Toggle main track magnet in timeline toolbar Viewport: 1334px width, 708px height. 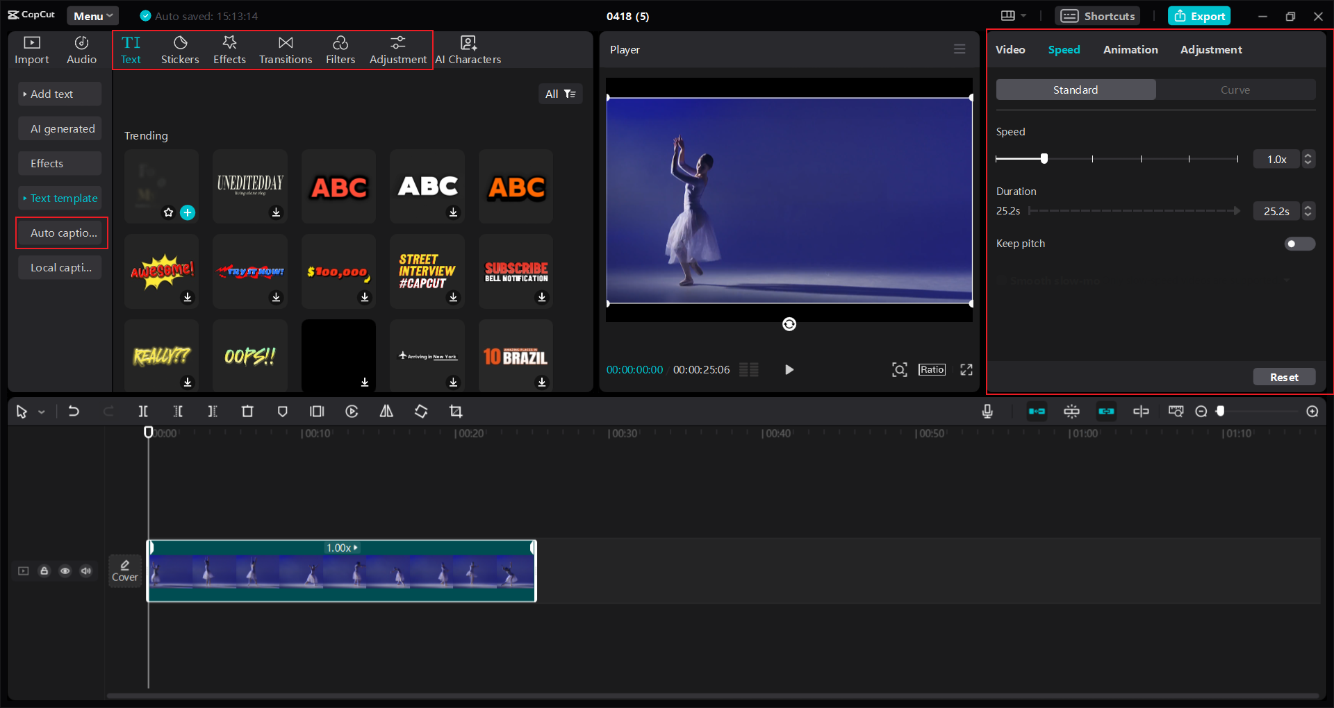(x=1037, y=412)
